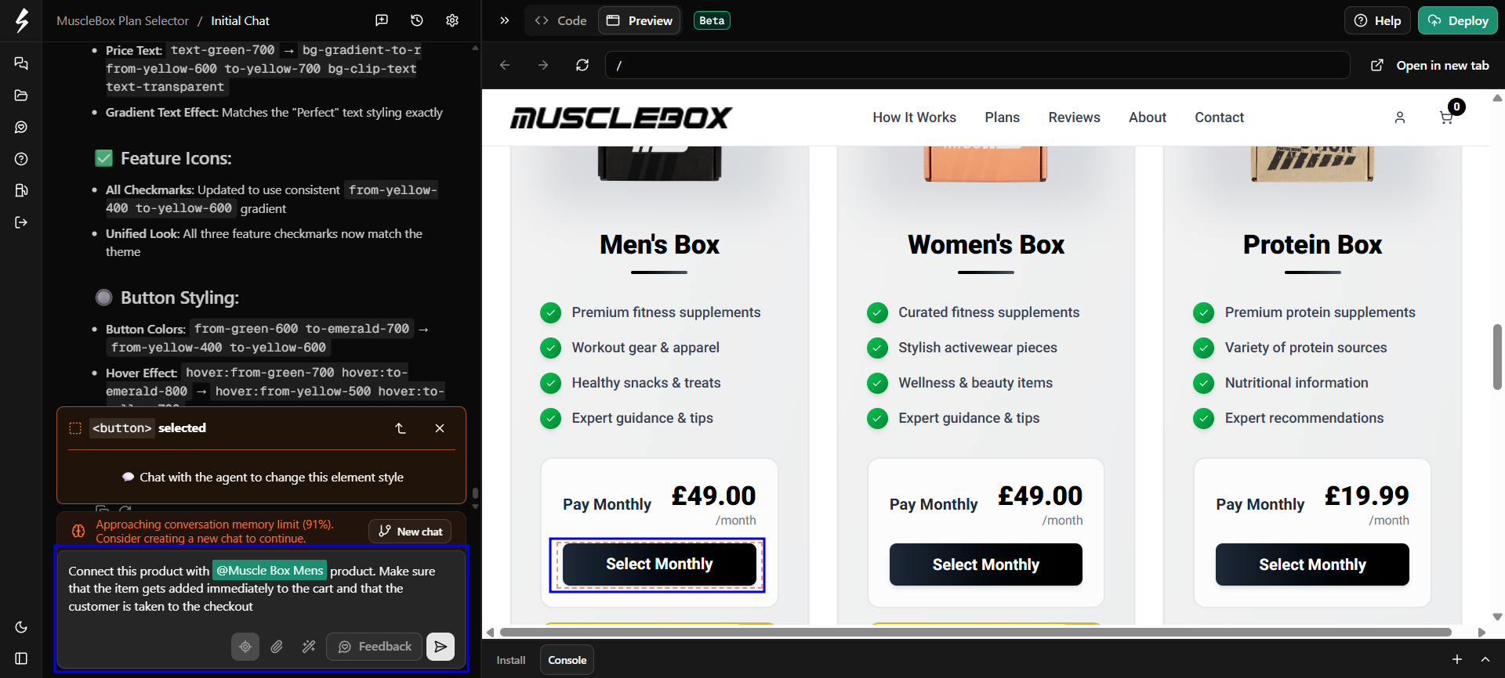Screen dimensions: 1505x678
Task: Click the sidebar feedback chat-heart icon
Action: pos(21,127)
